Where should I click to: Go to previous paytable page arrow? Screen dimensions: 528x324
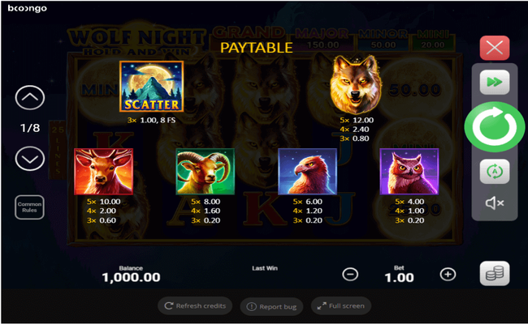30,98
